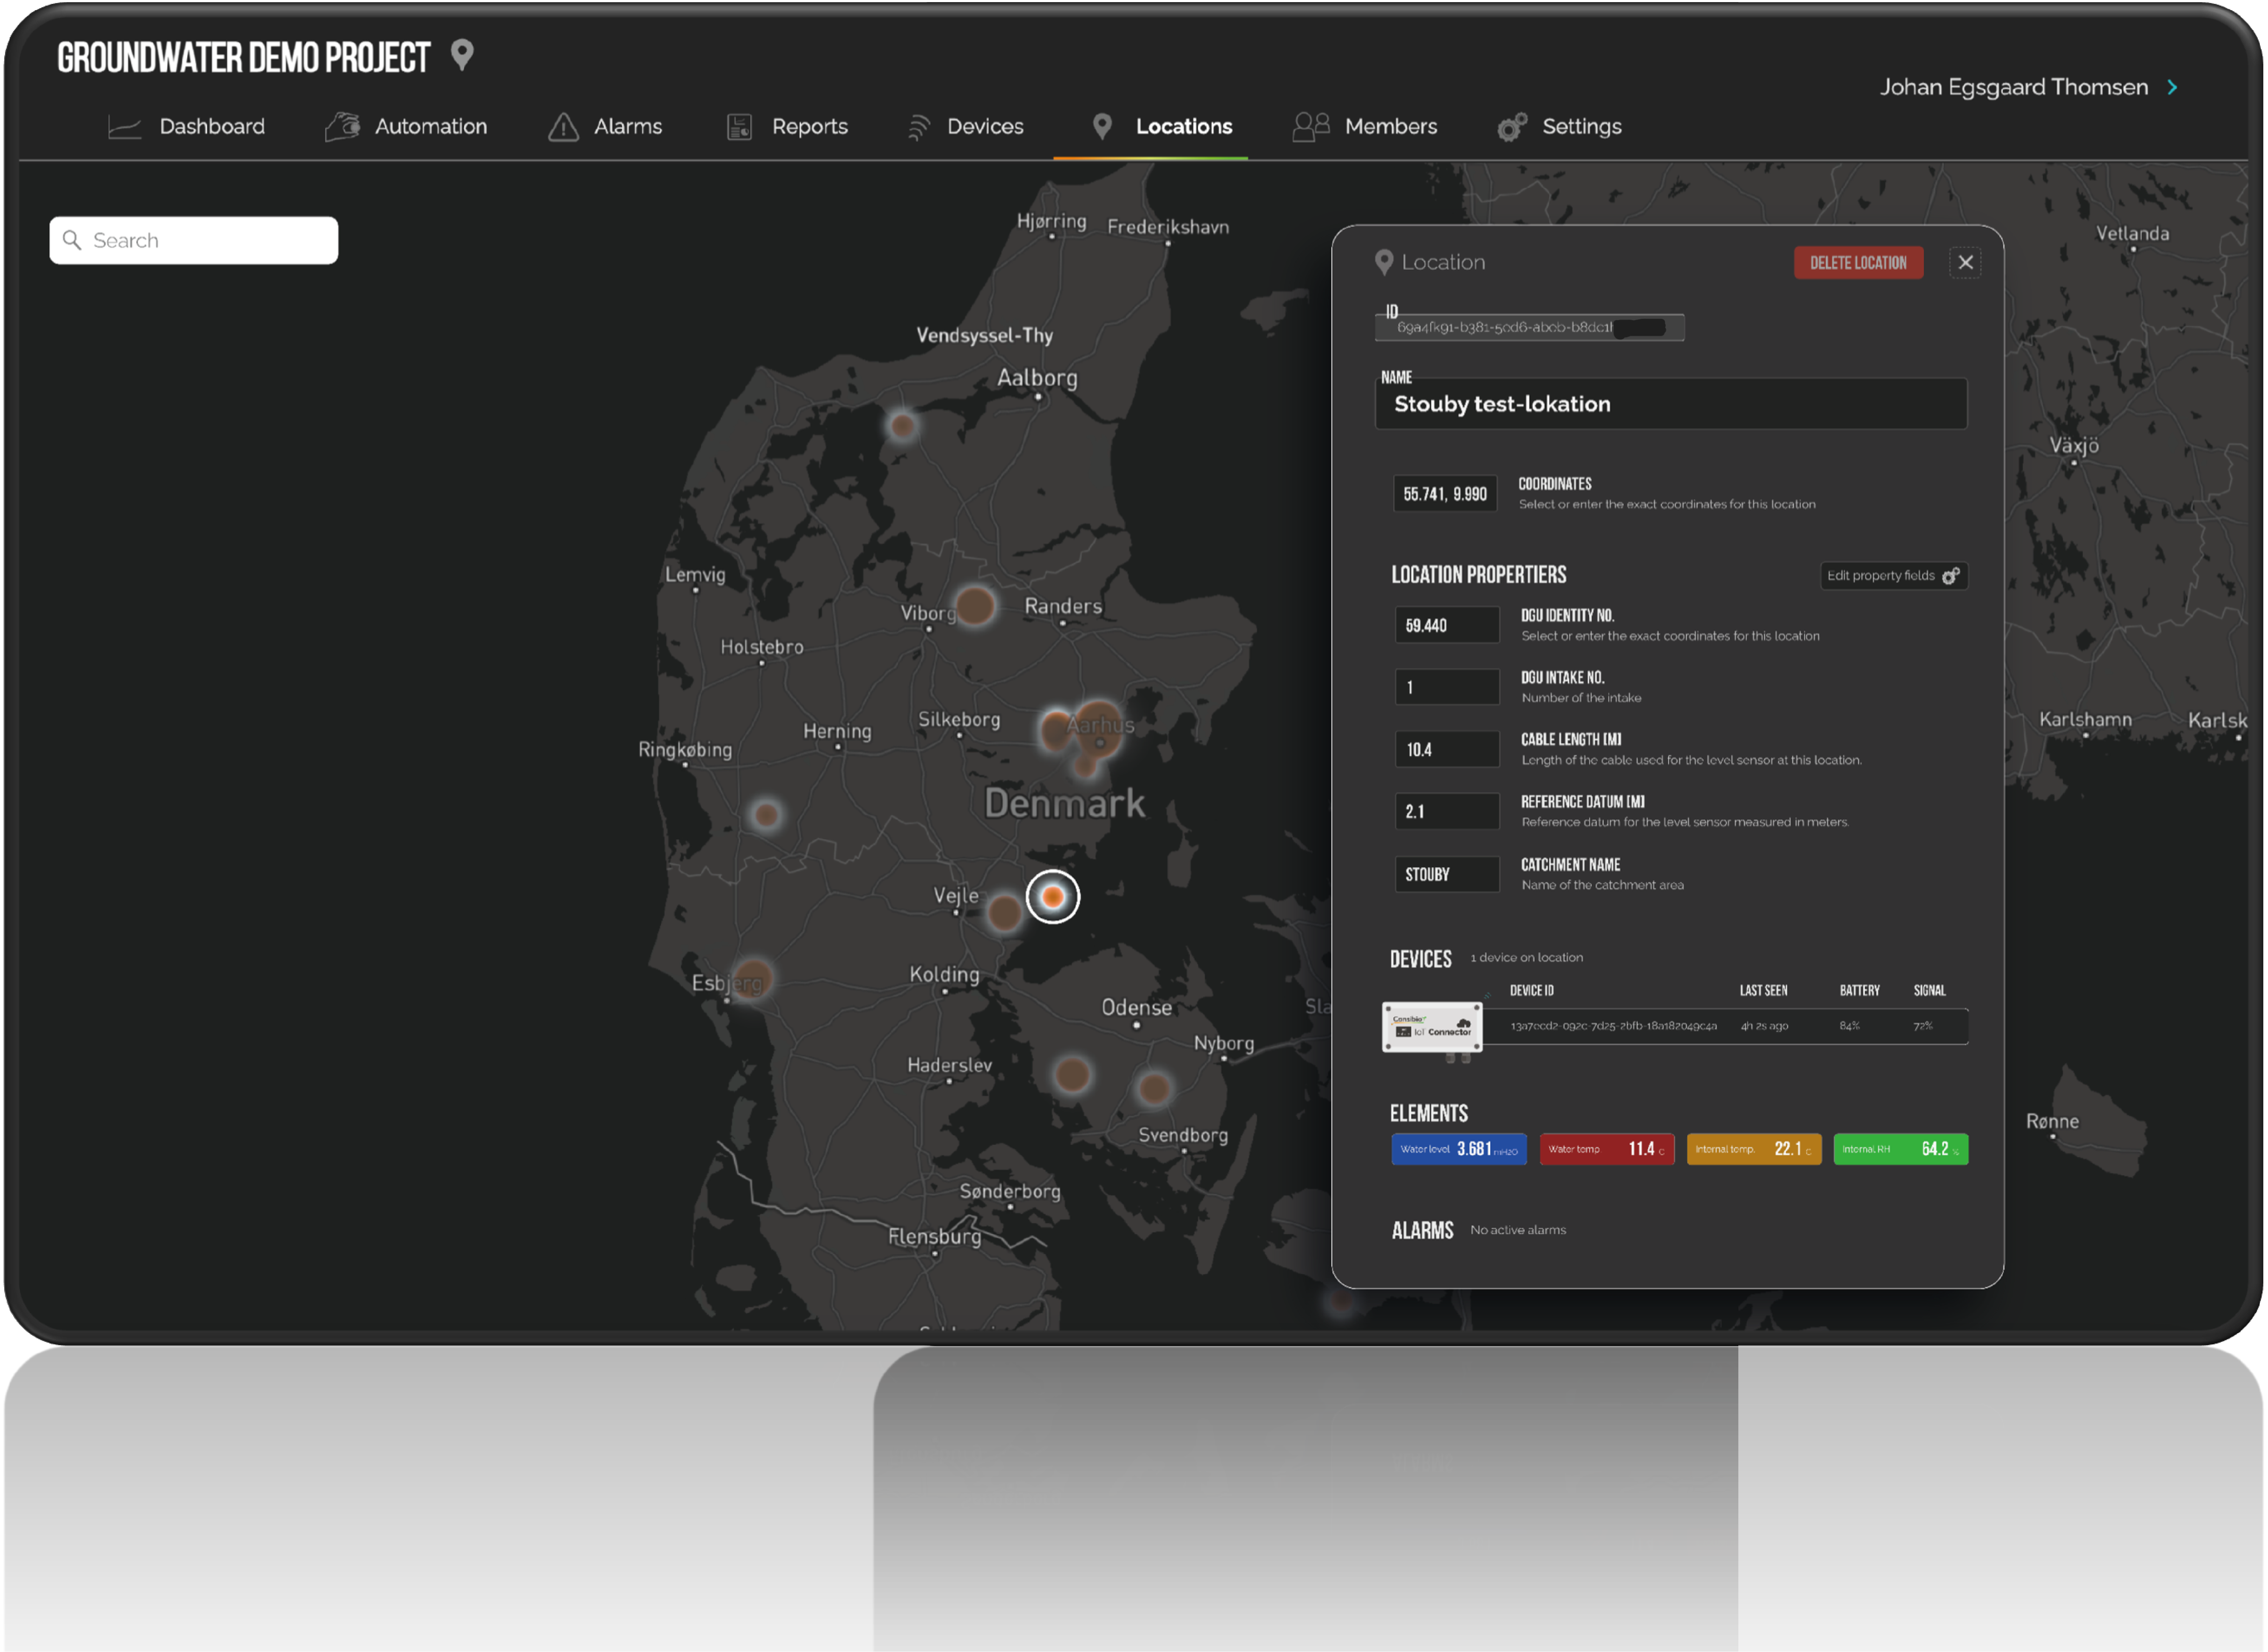Click the pin icon beside project title
This screenshot has height=1652, width=2268.
462,55
